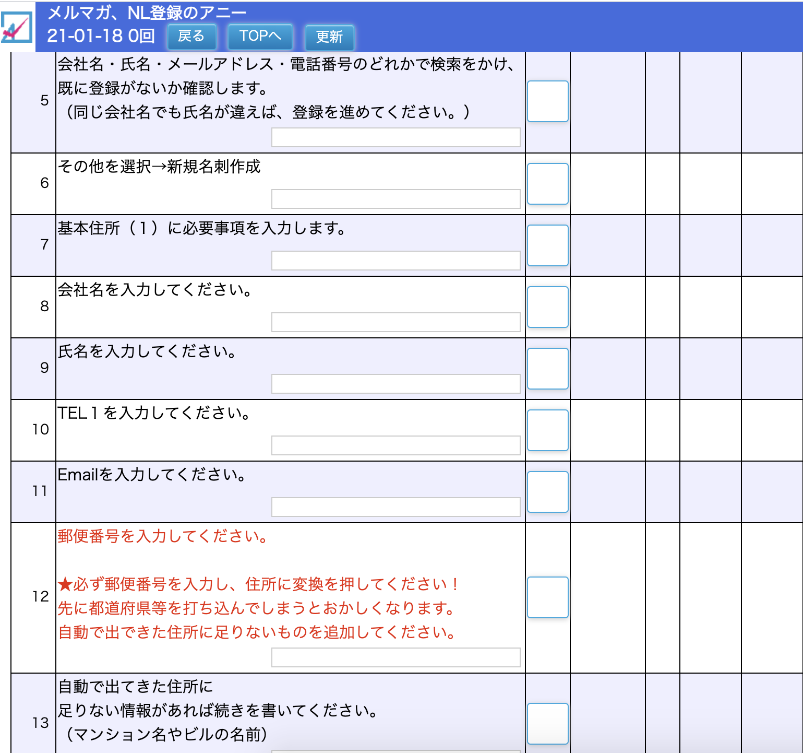Click red text 郵便番号を入力してください。
The height and width of the screenshot is (753, 803).
click(x=163, y=536)
